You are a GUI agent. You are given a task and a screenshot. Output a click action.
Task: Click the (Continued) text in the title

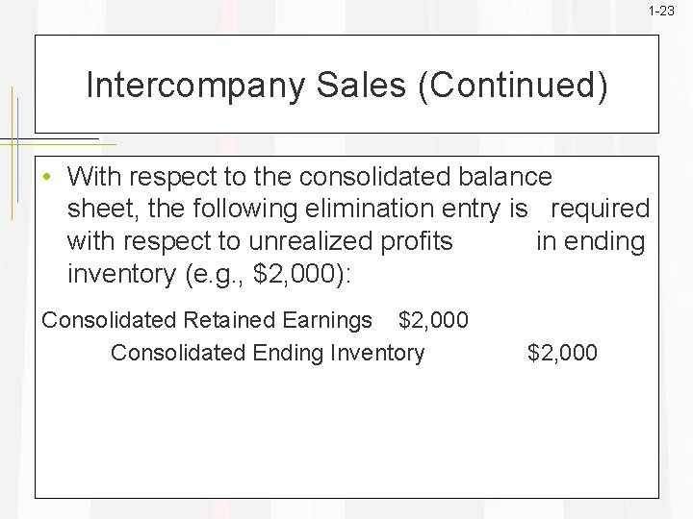[x=513, y=86]
